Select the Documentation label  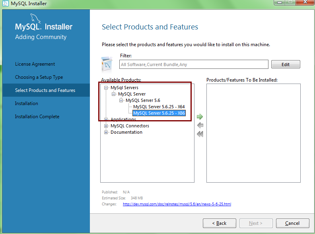coord(126,132)
